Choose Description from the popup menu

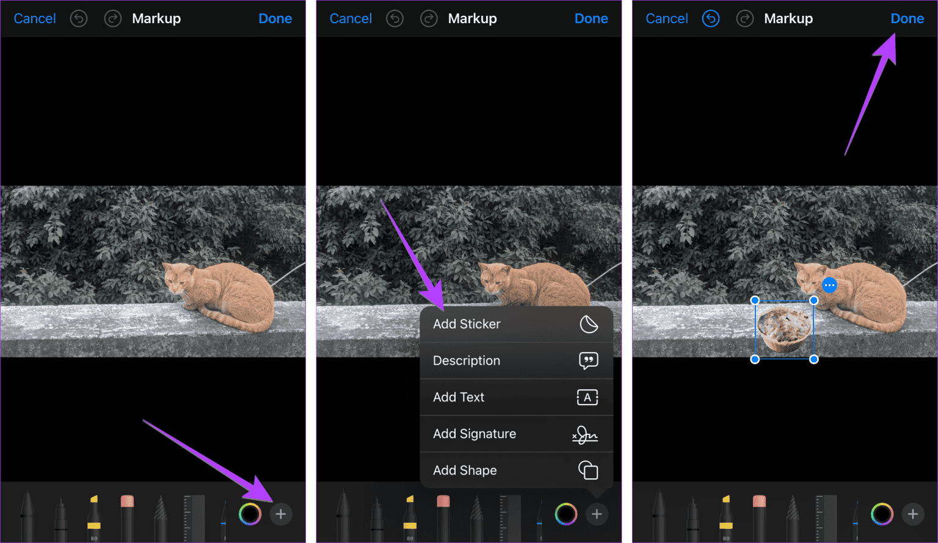[517, 361]
